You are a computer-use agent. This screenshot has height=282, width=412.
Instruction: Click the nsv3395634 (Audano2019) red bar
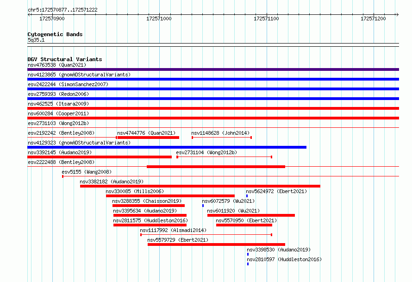coord(150,215)
